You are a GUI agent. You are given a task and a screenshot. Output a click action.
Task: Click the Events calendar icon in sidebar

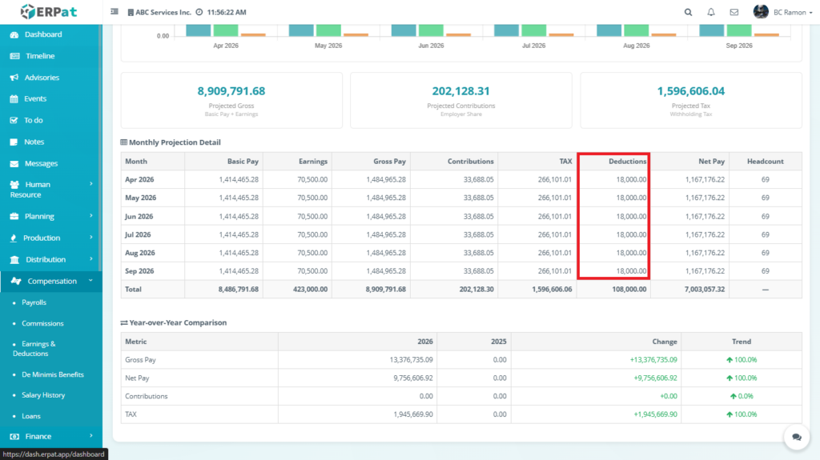pos(14,99)
